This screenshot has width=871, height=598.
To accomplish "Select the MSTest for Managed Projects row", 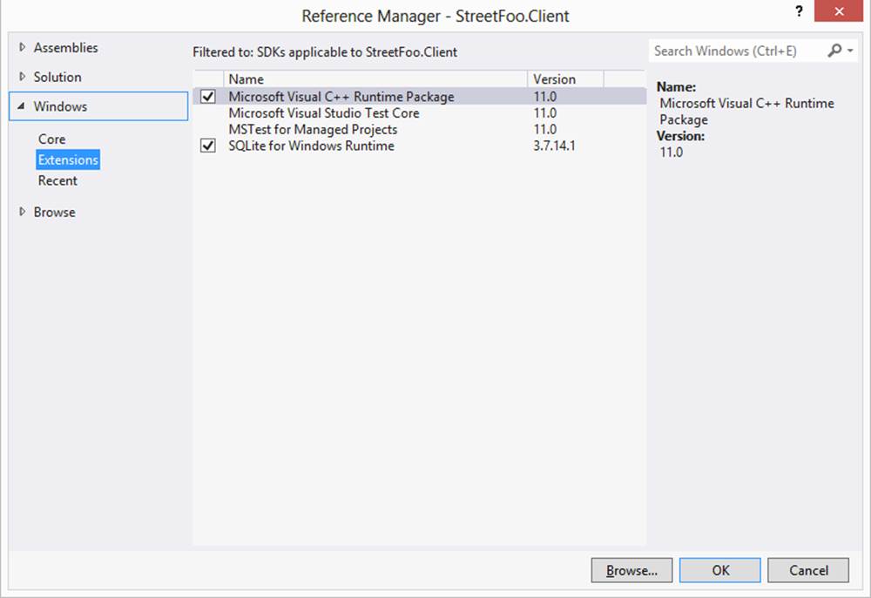I will pos(420,130).
